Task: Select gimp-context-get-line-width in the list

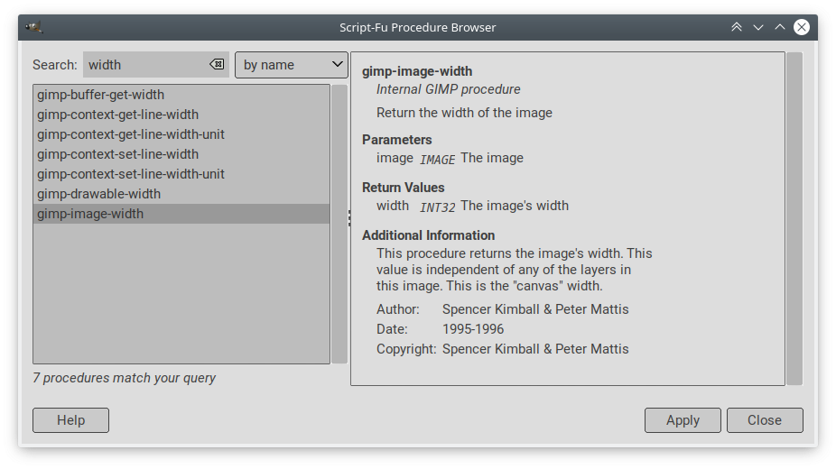Action: click(x=117, y=115)
